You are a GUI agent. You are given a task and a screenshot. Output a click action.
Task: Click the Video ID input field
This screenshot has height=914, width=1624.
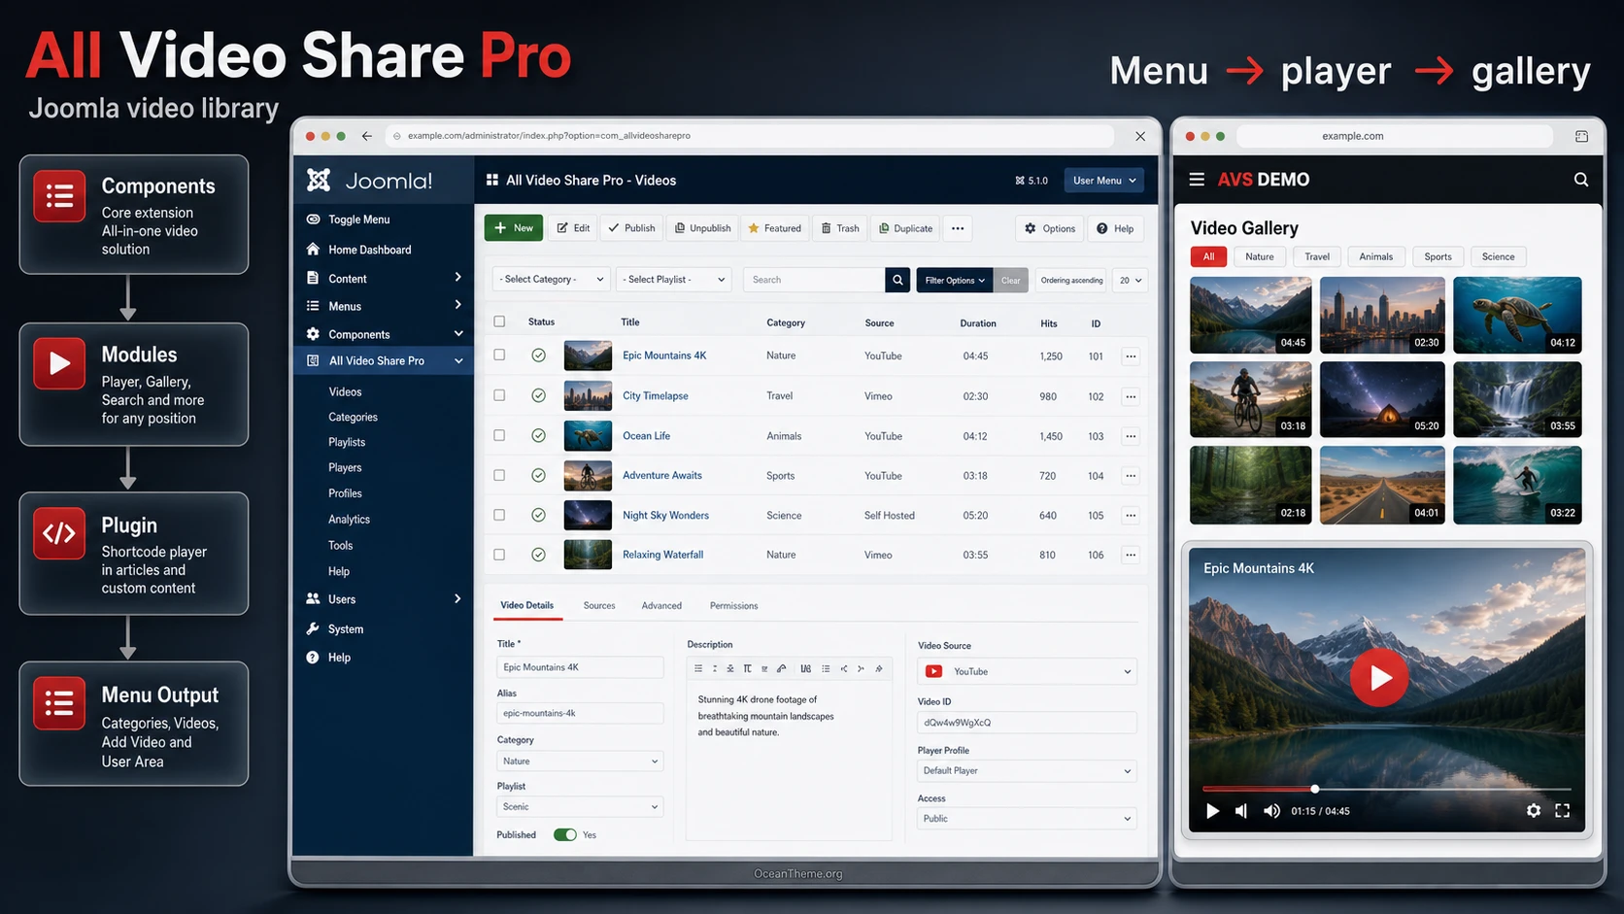pos(1027,723)
